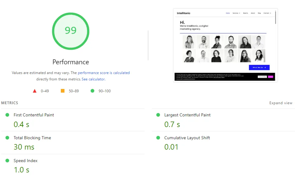Expand the metrics view
This screenshot has width=295, height=177.
[x=281, y=103]
